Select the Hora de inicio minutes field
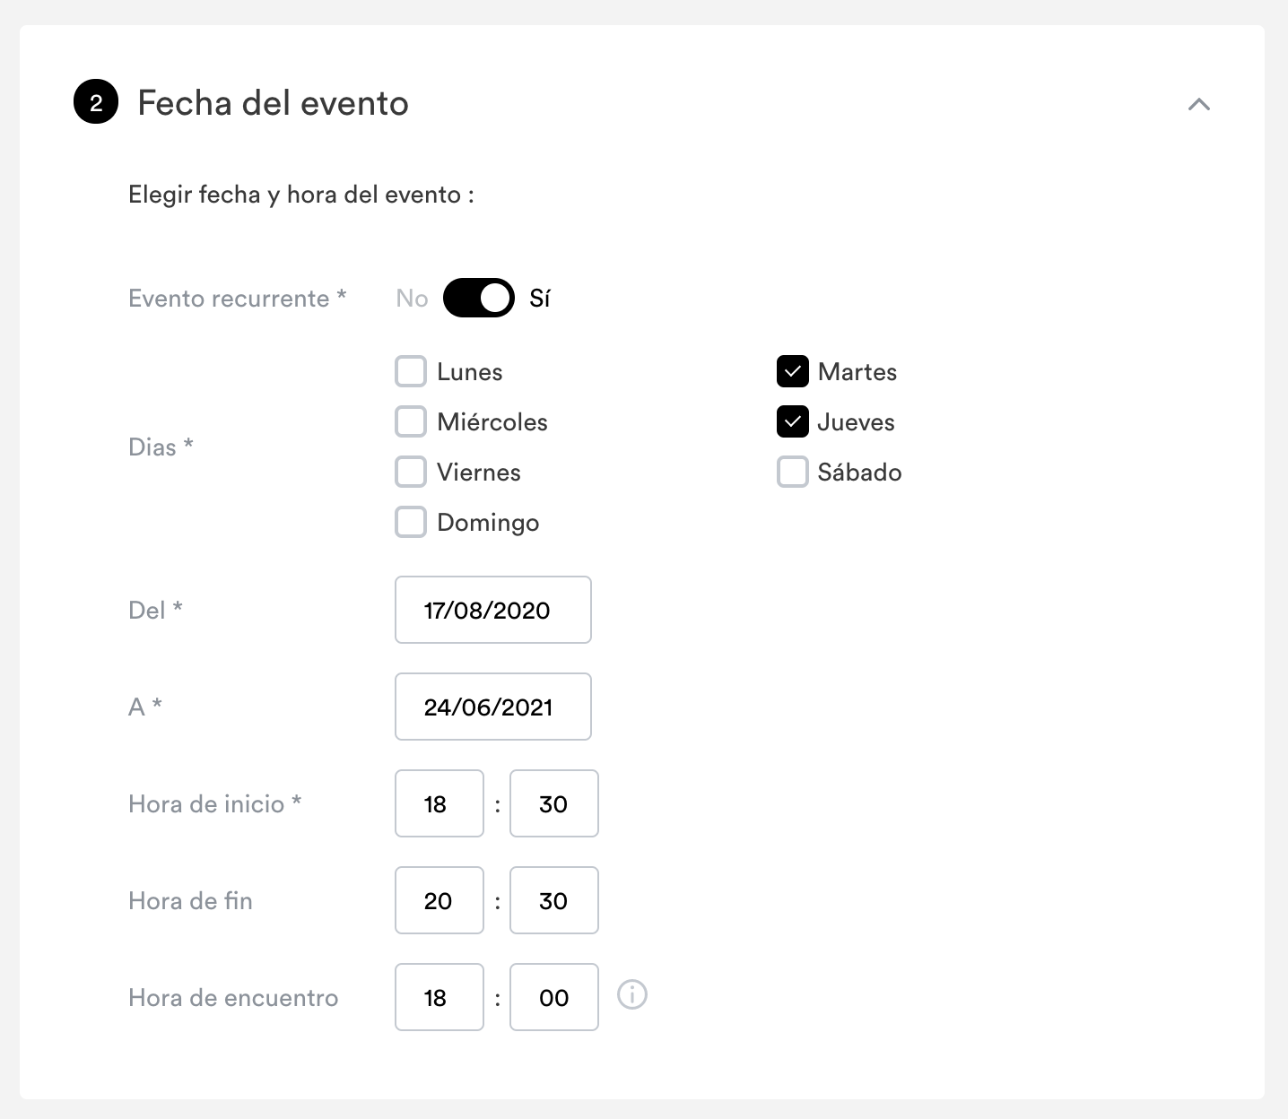 554,803
